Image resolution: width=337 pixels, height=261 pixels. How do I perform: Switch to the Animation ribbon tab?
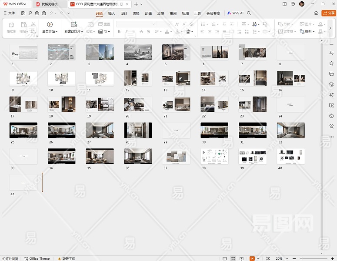click(x=148, y=13)
